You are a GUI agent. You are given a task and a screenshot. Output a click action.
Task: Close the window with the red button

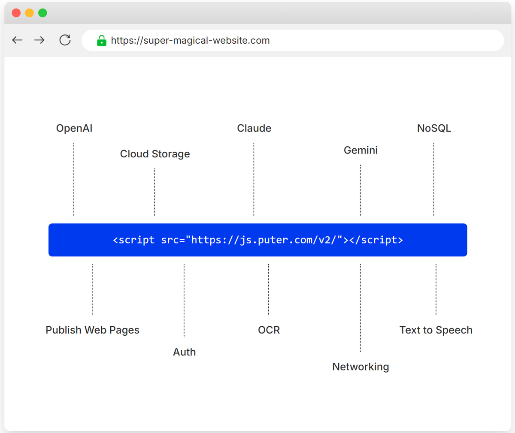click(16, 13)
